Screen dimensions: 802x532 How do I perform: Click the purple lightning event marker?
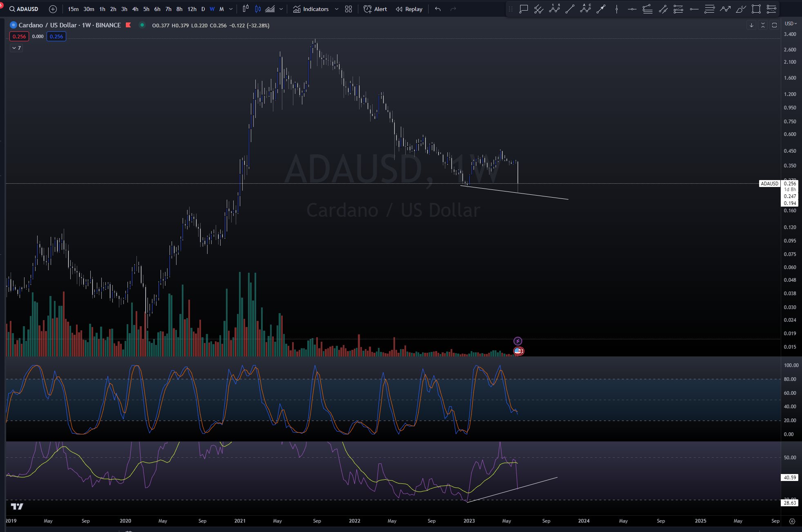518,341
